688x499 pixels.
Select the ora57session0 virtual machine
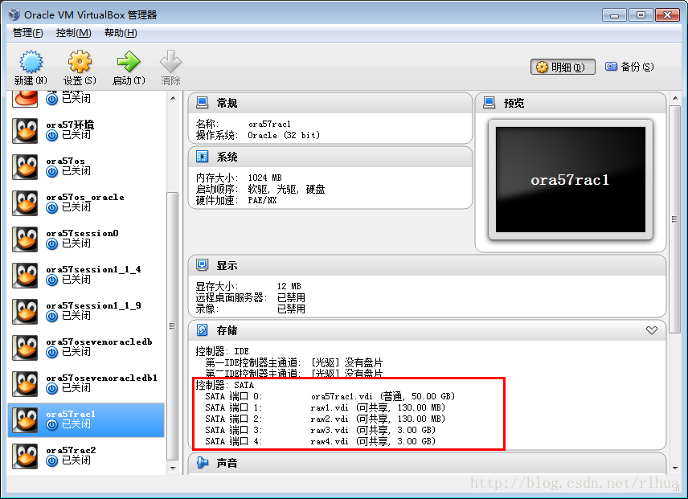[x=87, y=239]
